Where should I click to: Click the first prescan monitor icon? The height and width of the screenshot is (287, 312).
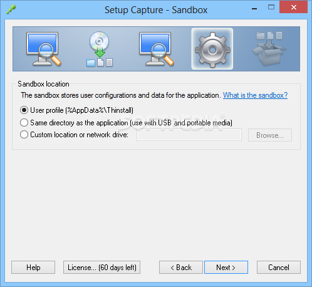(44, 49)
